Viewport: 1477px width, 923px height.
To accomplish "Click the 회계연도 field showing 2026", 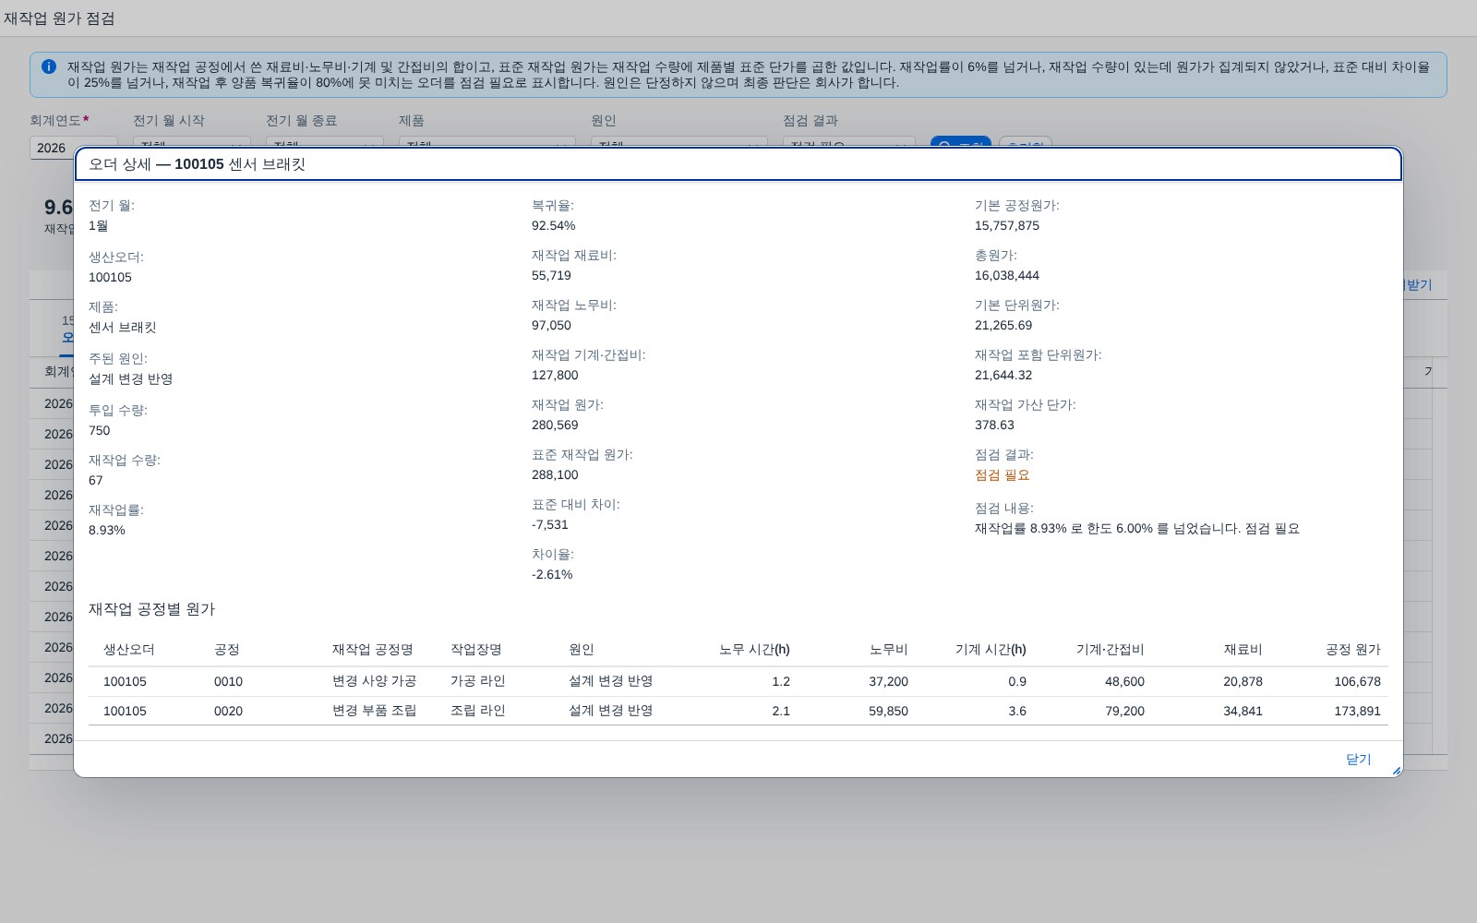I will (74, 148).
